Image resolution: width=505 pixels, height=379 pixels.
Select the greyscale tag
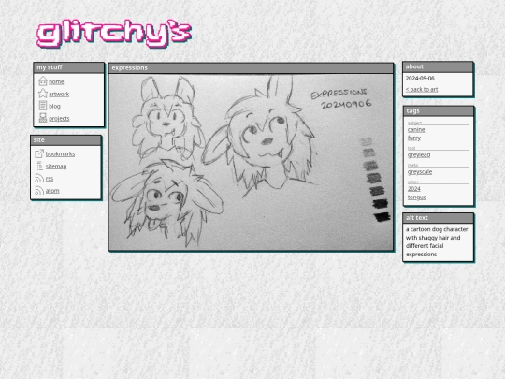point(420,172)
